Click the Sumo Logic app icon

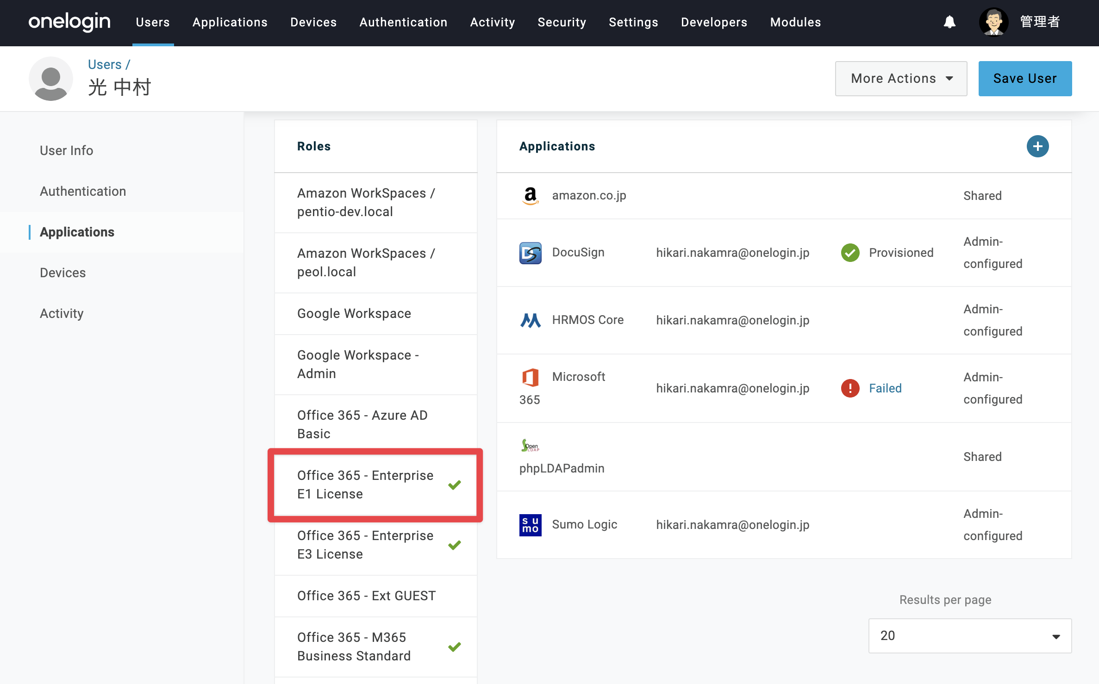coord(530,525)
